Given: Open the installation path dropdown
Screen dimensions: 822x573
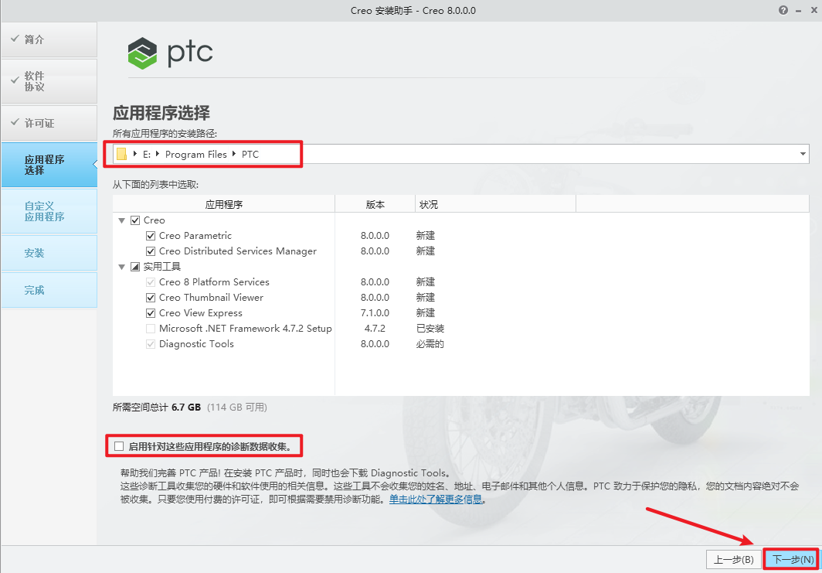Looking at the screenshot, I should (803, 154).
